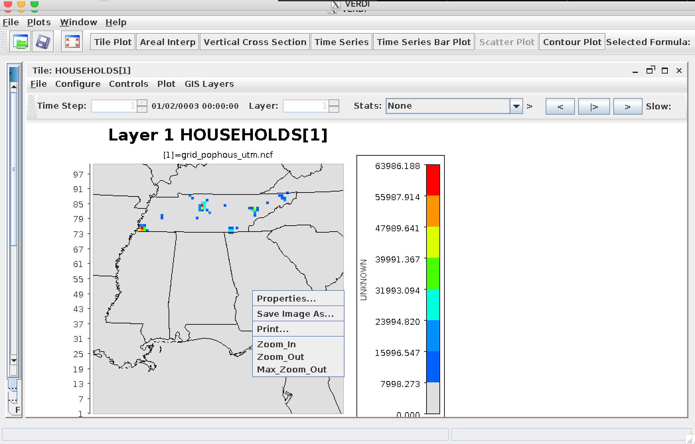Click the next time step arrow button
Screen dimensions: 695x444
click(627, 106)
